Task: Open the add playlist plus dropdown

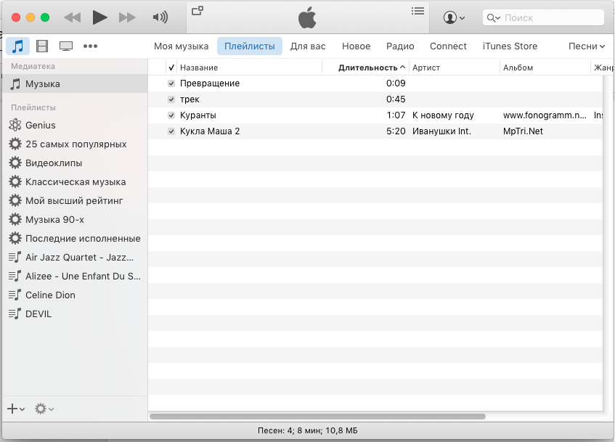Action: pos(15,409)
